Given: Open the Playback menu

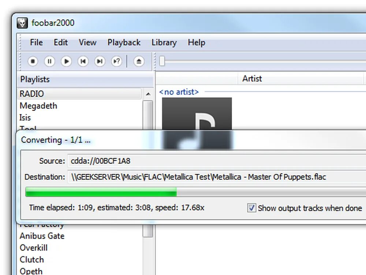Looking at the screenshot, I should point(124,43).
